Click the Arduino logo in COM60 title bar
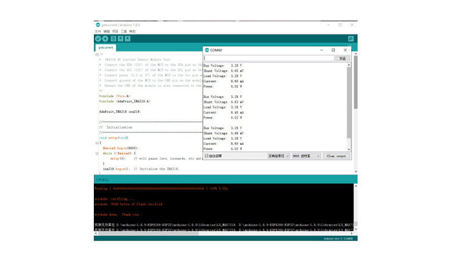452x254 pixels. [207, 50]
